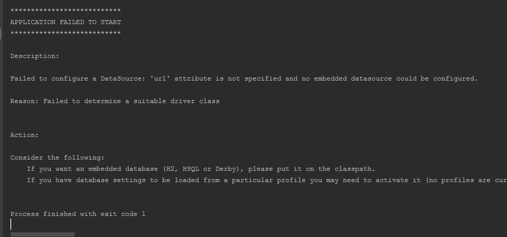Click the 'Failed to configure a DataSource' line
Image resolution: width=507 pixels, height=237 pixels.
[x=244, y=78]
